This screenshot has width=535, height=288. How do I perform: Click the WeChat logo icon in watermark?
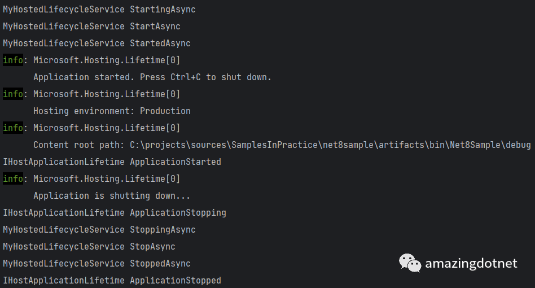(x=410, y=263)
